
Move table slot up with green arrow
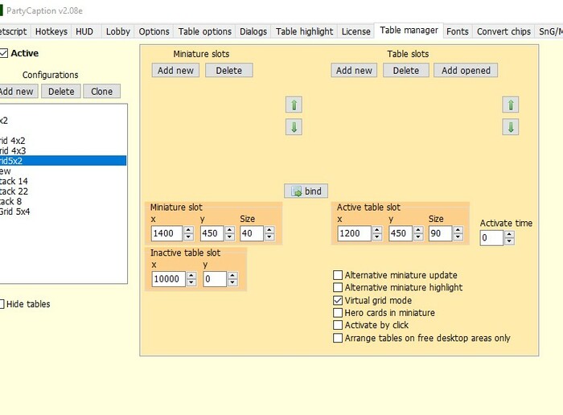click(511, 105)
